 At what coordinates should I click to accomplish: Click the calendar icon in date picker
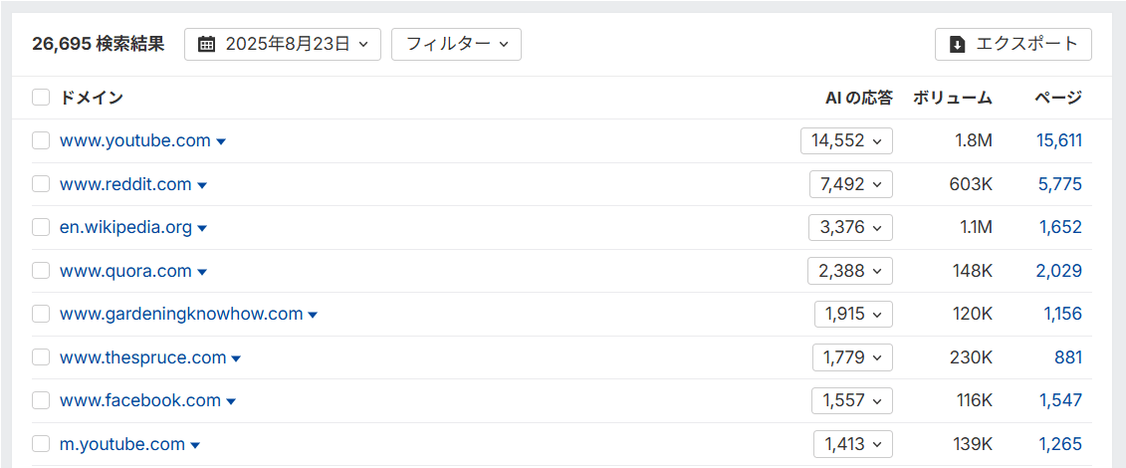click(x=207, y=44)
